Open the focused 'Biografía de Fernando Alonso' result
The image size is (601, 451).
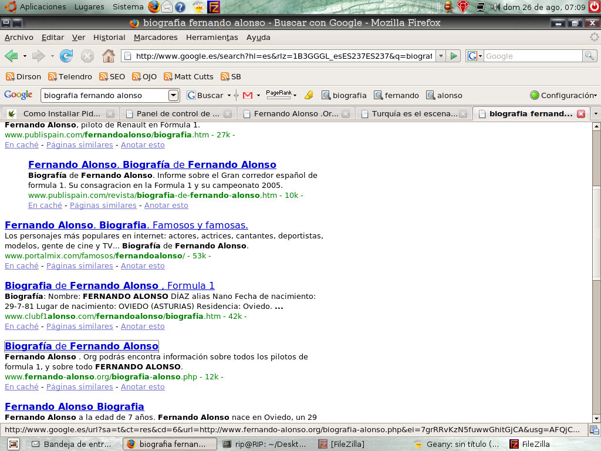click(82, 346)
